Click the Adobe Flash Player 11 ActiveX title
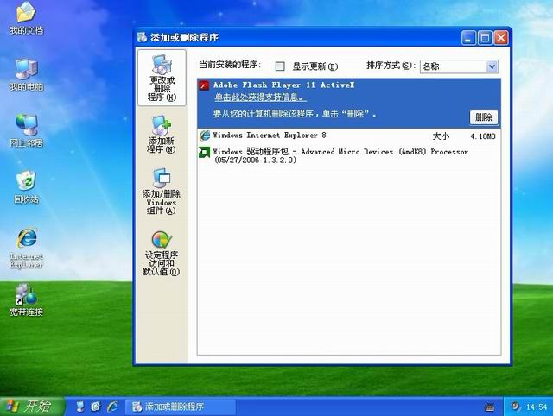 pos(284,85)
